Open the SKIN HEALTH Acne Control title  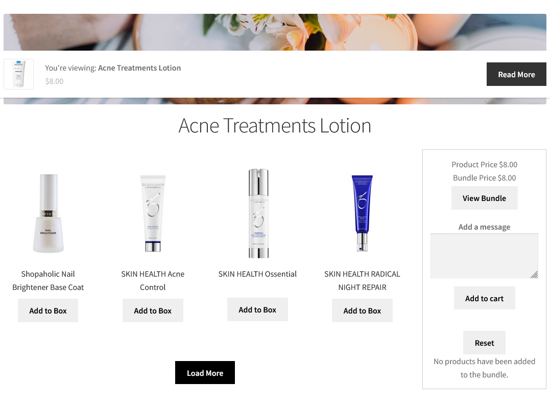pos(153,281)
